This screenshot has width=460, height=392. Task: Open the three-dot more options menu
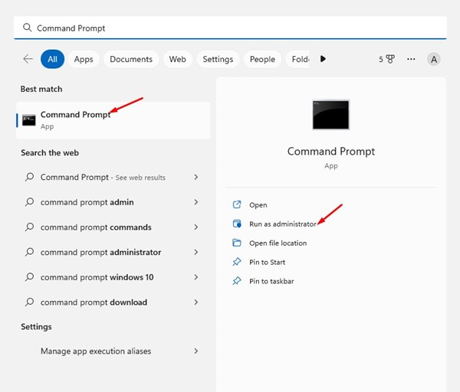point(412,59)
